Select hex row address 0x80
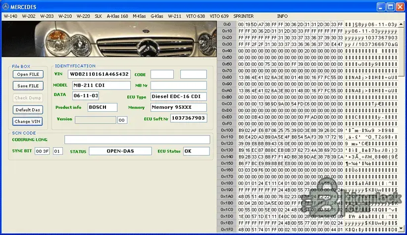Screen dimensions: 407x235 pyautogui.click(x=227, y=77)
